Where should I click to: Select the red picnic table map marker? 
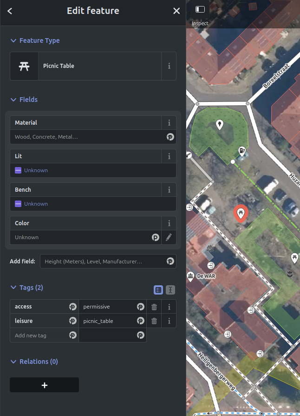241,214
